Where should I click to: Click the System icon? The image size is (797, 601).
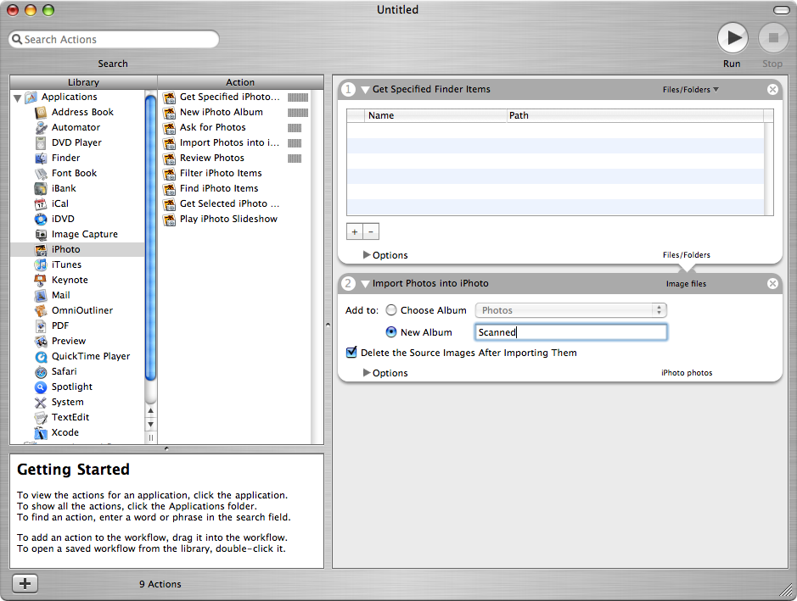pyautogui.click(x=41, y=402)
